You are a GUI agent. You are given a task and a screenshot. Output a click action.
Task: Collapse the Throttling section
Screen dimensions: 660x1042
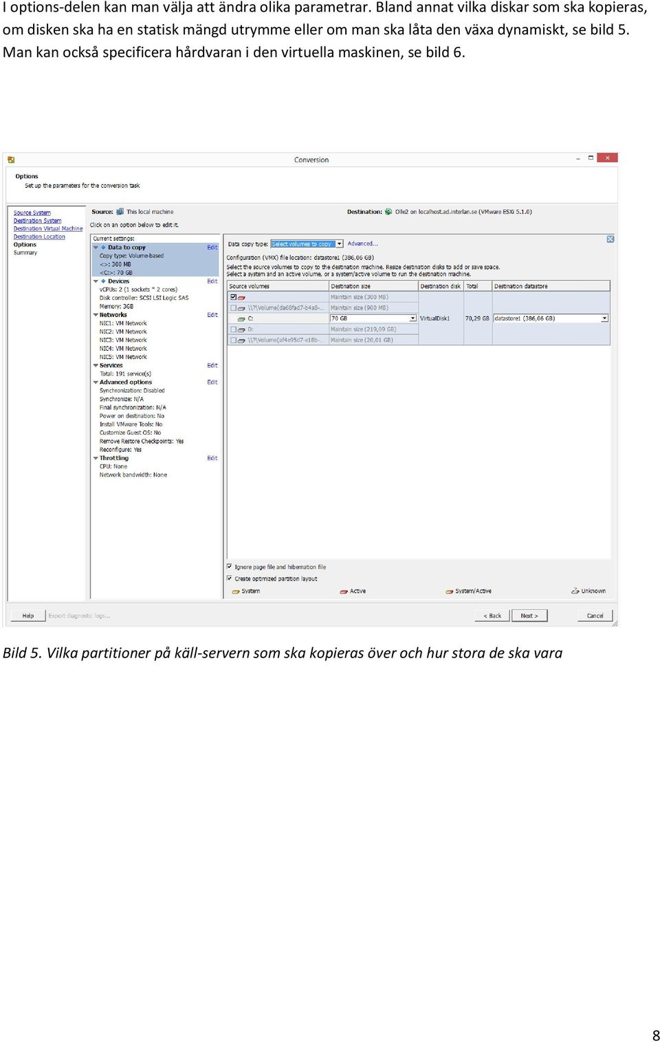[96, 457]
